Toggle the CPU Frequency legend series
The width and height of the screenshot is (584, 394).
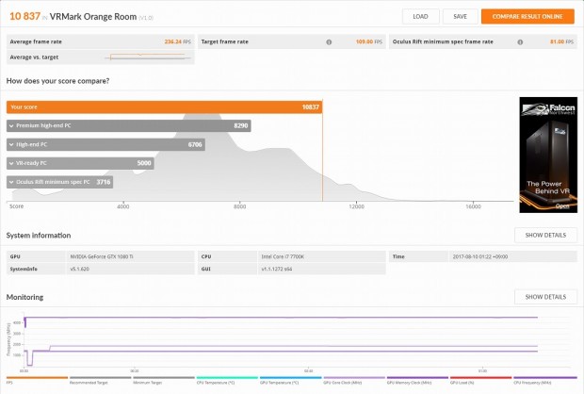click(x=544, y=380)
